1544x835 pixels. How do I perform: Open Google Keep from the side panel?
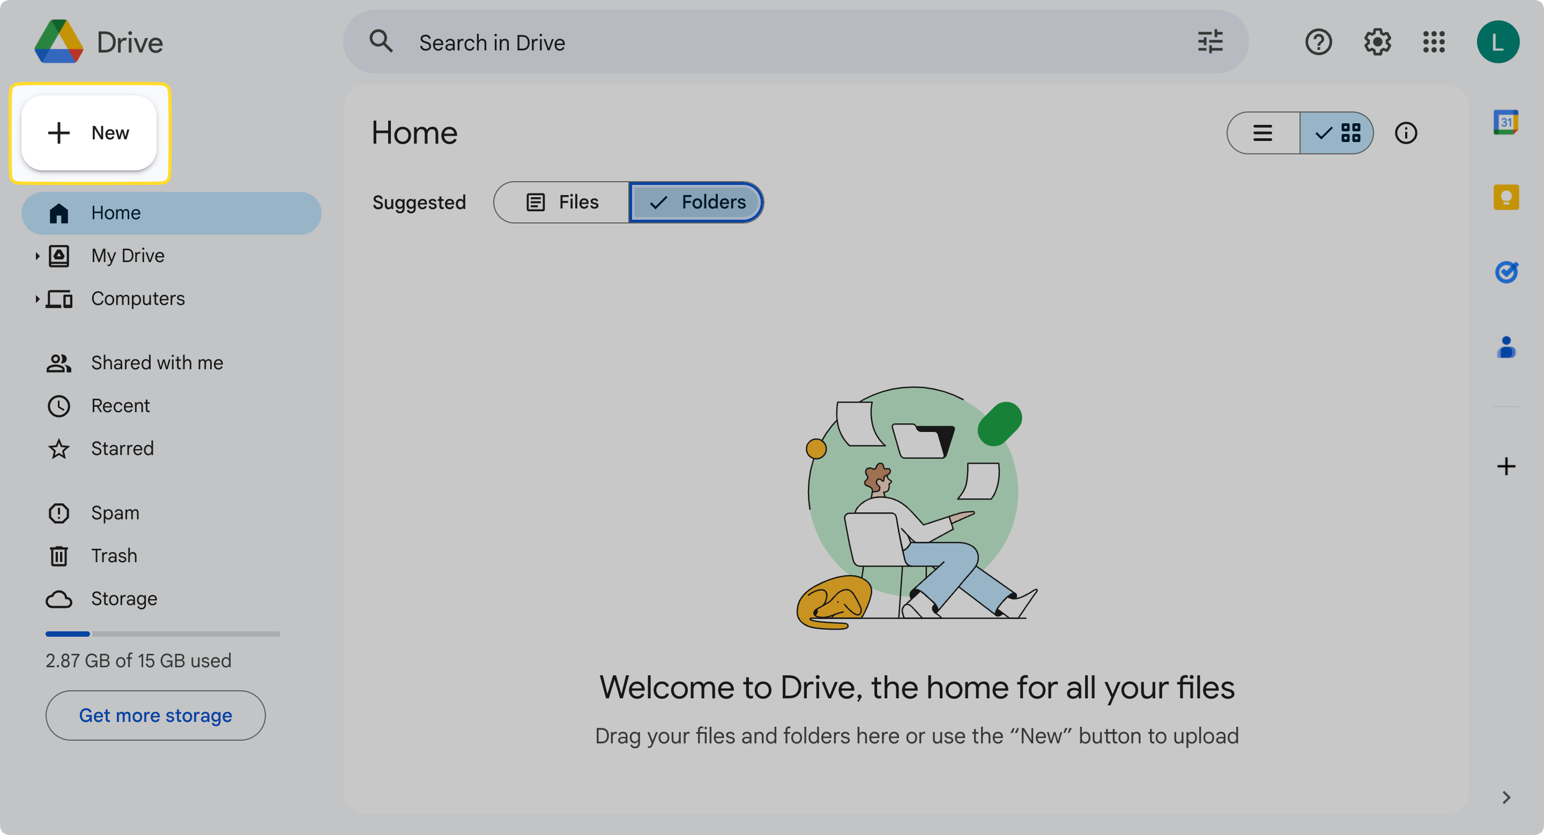(x=1506, y=197)
